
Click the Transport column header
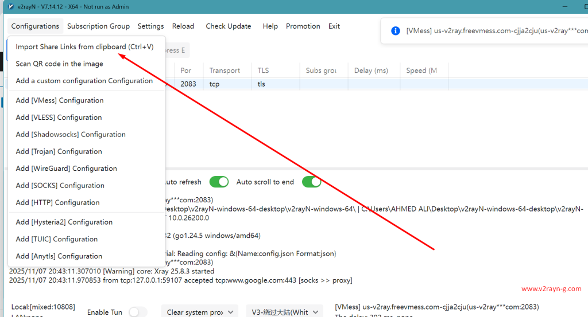[227, 71]
